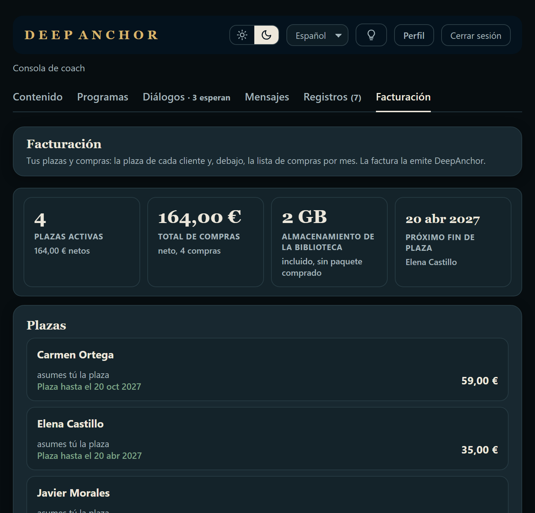Select dark theme moon icon
The width and height of the screenshot is (535, 513).
[266, 35]
